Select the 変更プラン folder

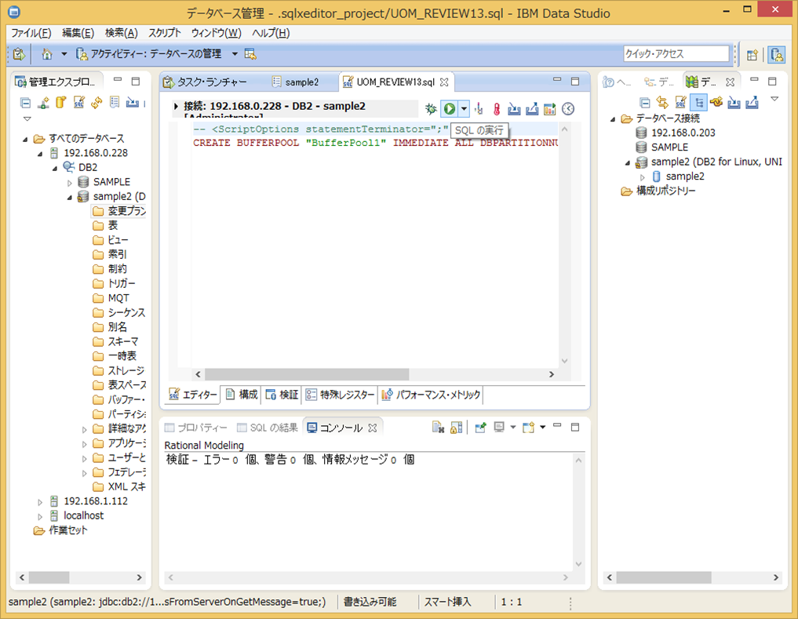coord(119,211)
